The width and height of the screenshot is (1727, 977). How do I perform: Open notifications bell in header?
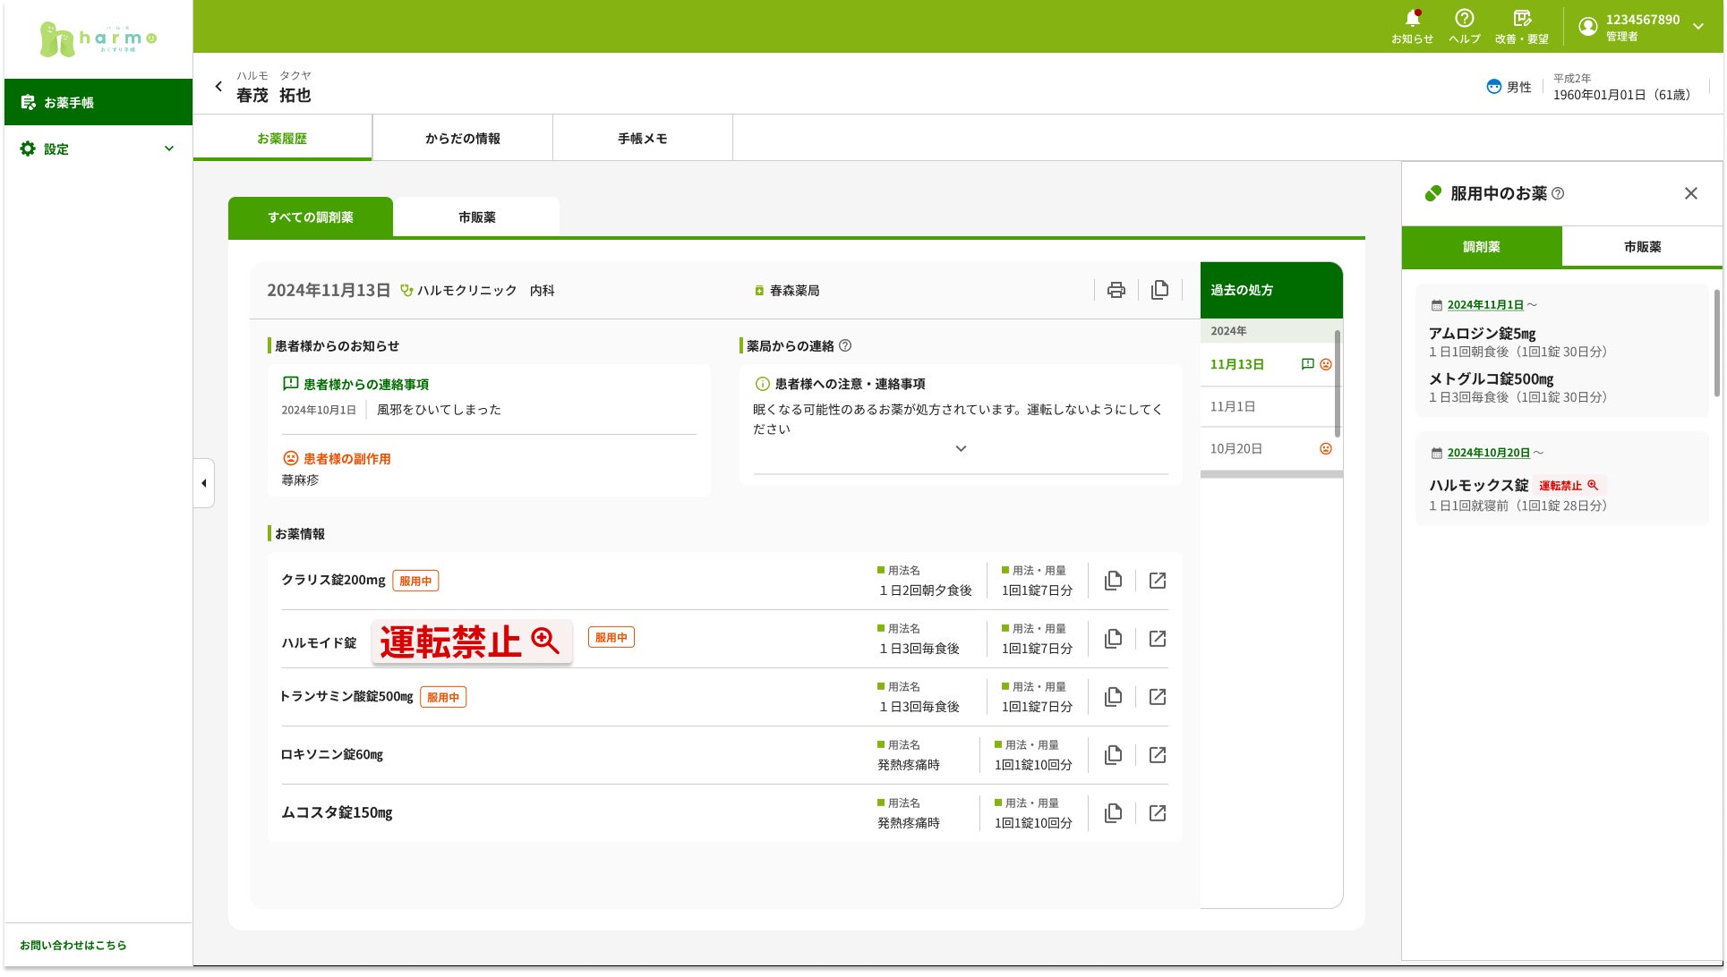pos(1412,19)
